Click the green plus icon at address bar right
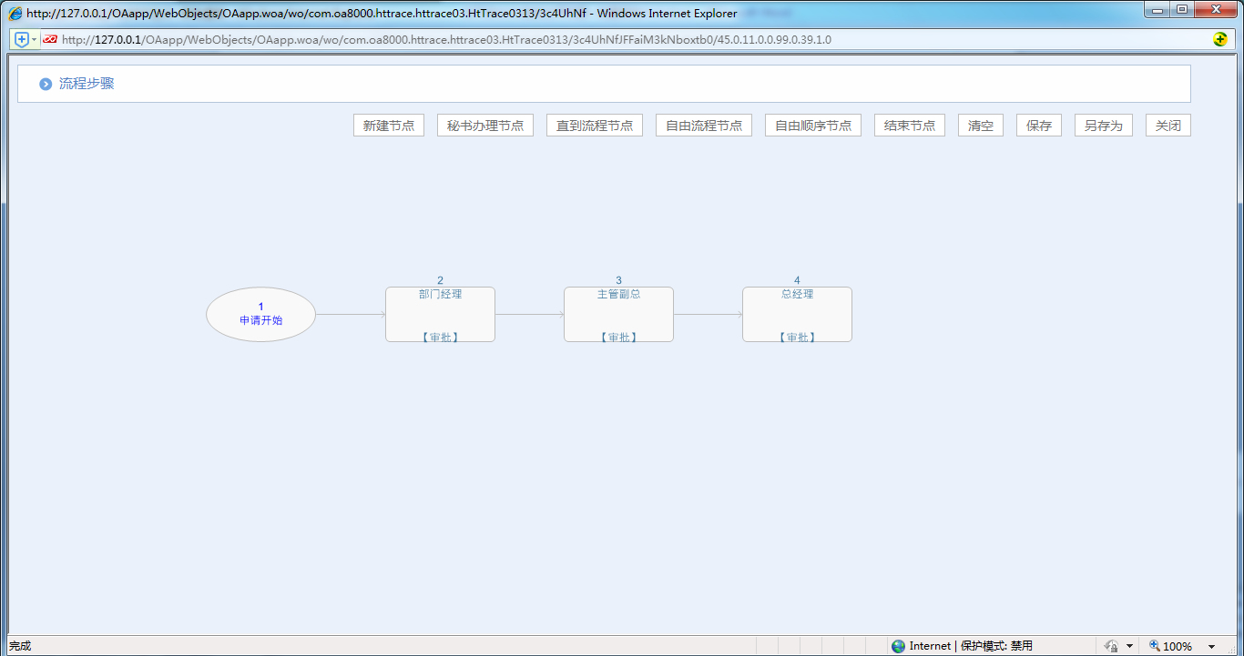This screenshot has height=656, width=1244. [x=1220, y=39]
